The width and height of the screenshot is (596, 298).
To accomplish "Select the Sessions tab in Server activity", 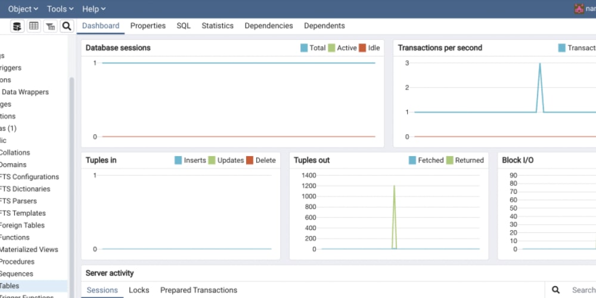I will [103, 290].
